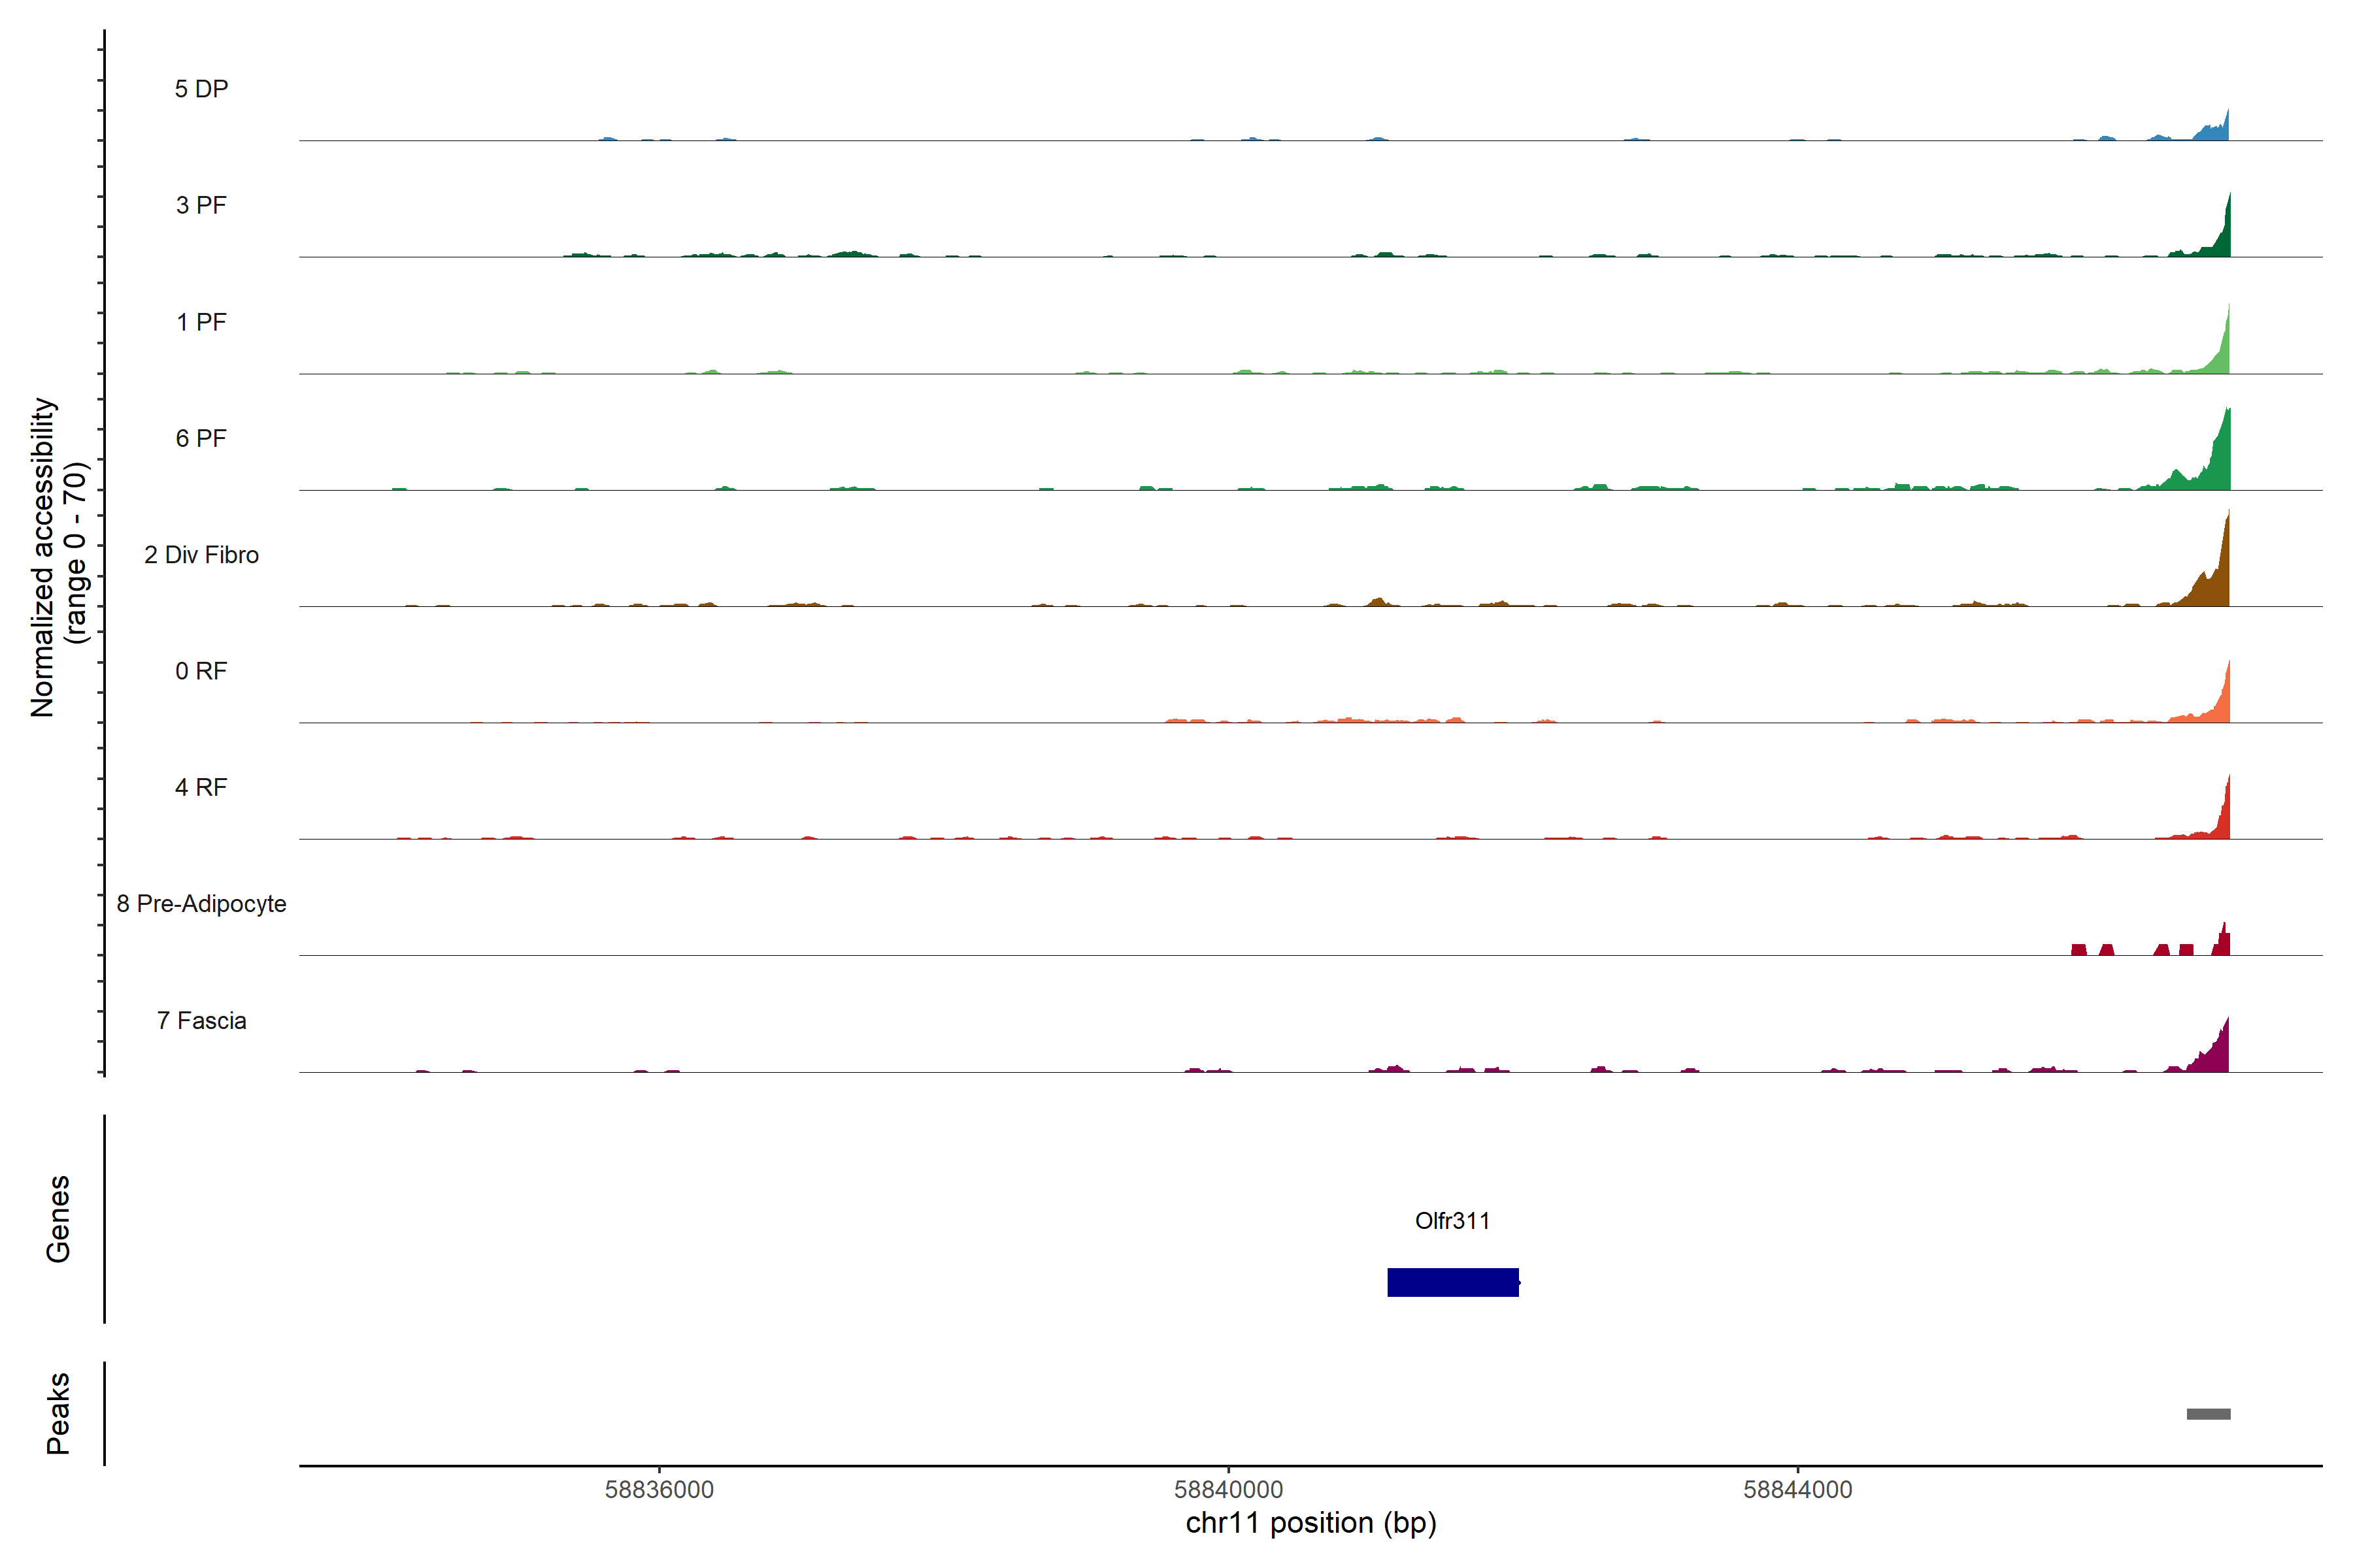
Task: Click the 2 Div Fibro label
Action: [201, 555]
